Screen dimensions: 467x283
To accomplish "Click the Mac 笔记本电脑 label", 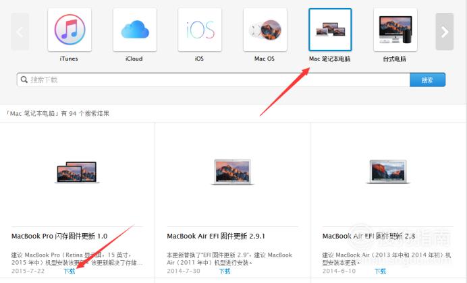I will 330,59.
